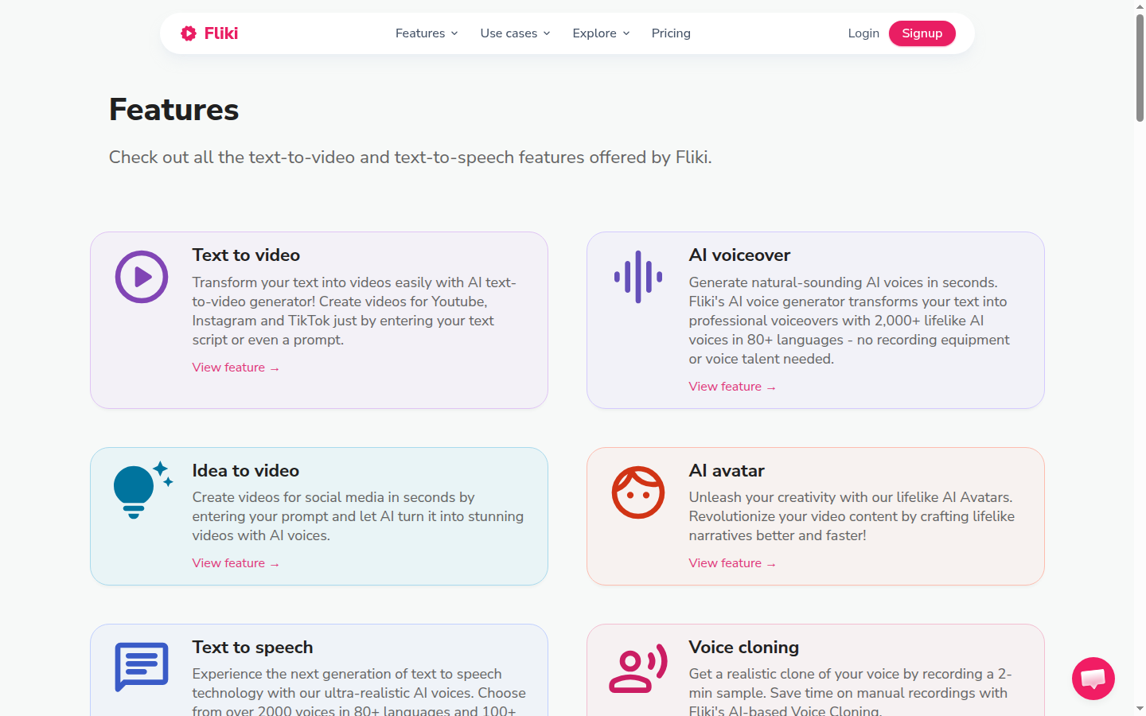Click the Text to speech heading
Image resolution: width=1146 pixels, height=716 pixels.
(x=252, y=648)
